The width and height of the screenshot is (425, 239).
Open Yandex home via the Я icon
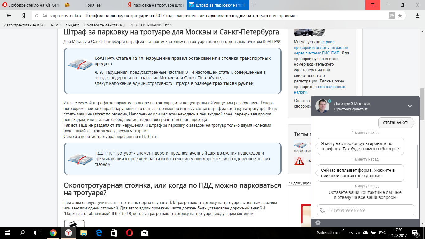click(23, 16)
